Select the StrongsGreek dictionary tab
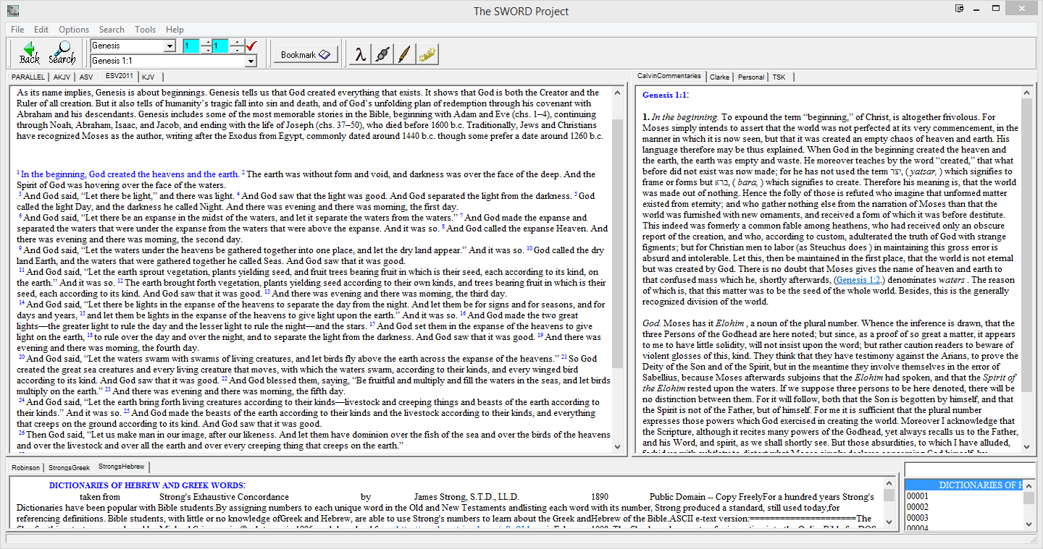Screen dimensions: 1043x549 [x=70, y=468]
